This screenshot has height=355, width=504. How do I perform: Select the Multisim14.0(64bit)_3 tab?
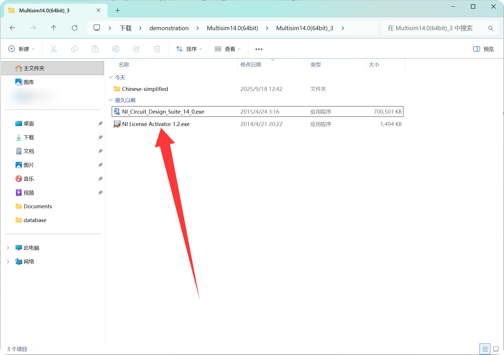click(56, 11)
